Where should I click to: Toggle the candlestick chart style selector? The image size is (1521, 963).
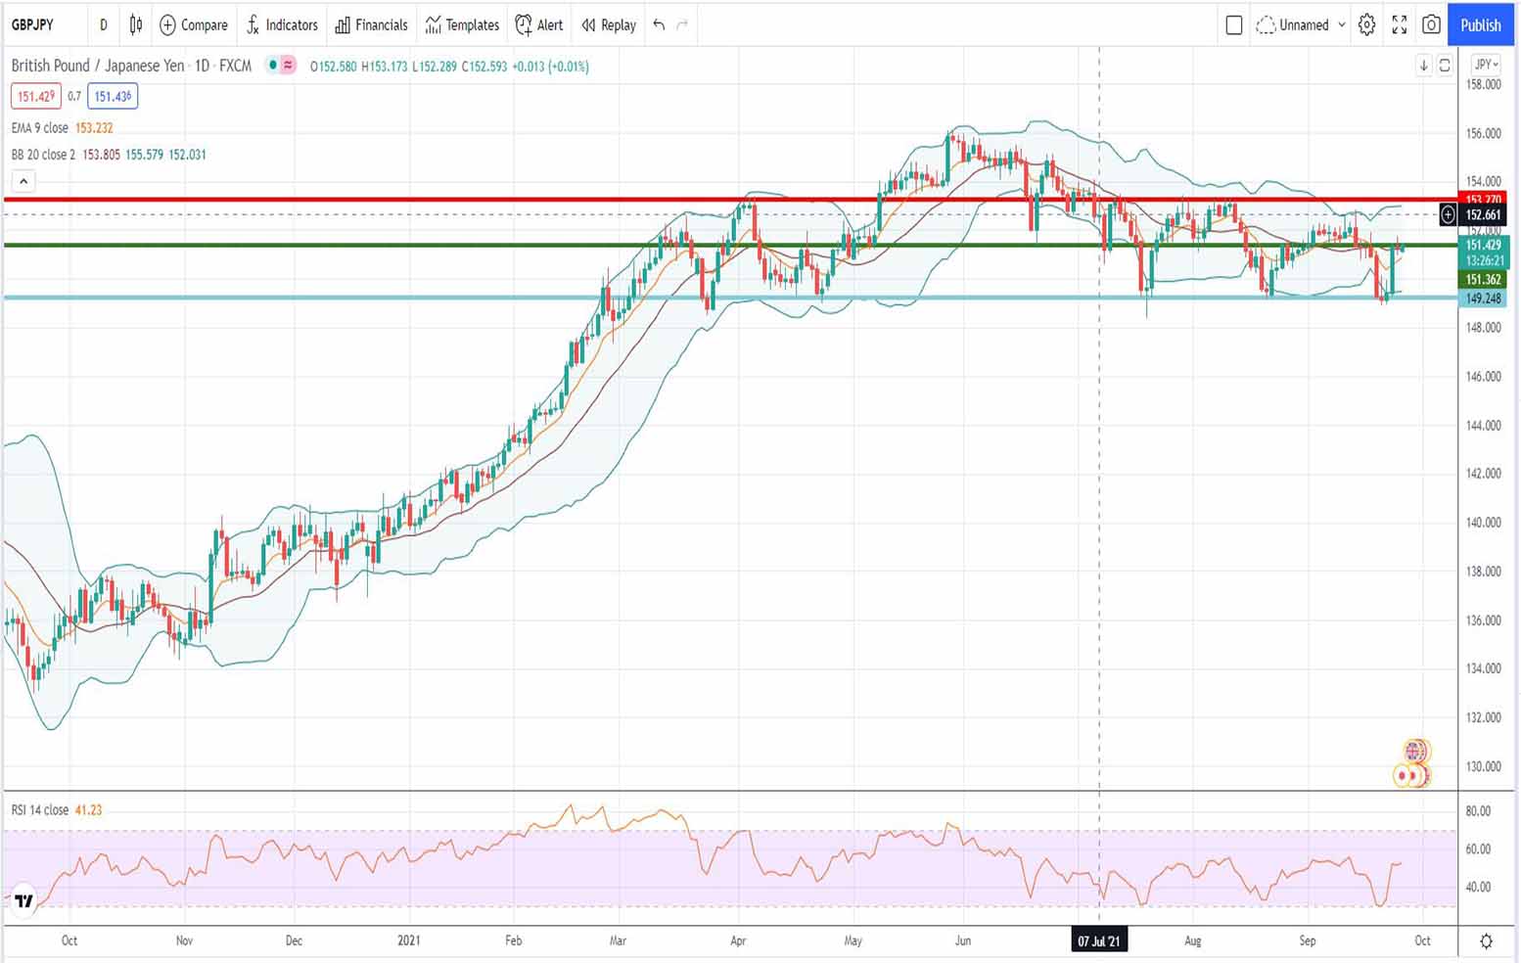tap(134, 25)
